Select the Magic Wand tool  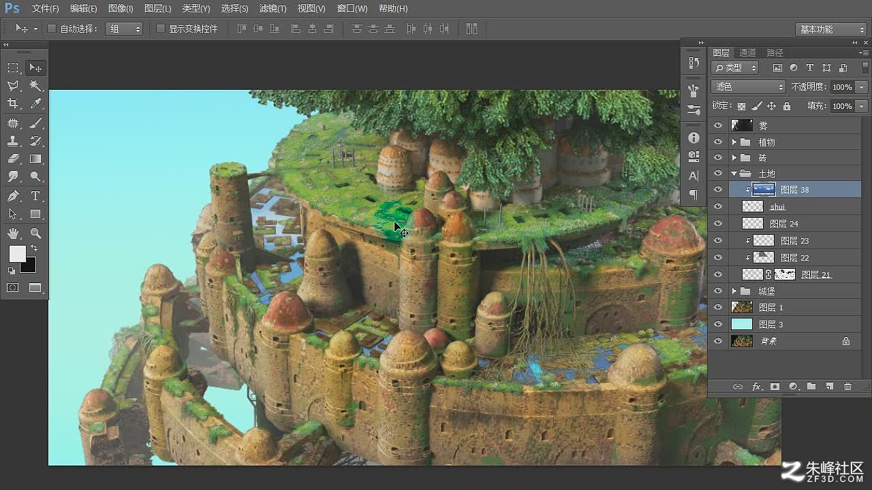35,86
